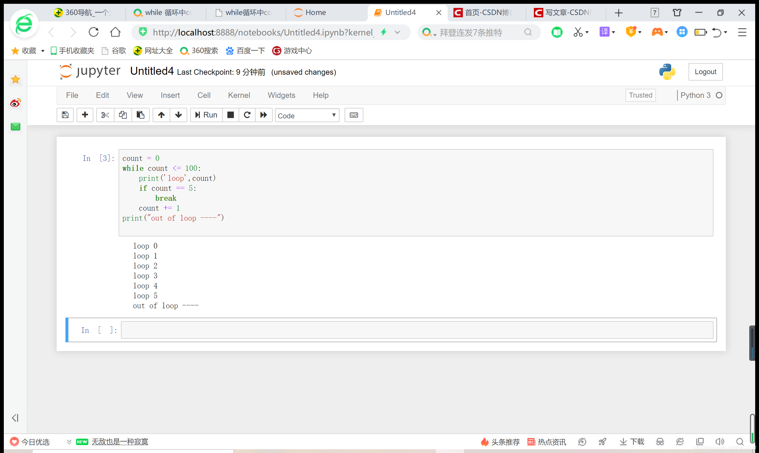Move the selected cell up
The width and height of the screenshot is (759, 453).
click(161, 115)
